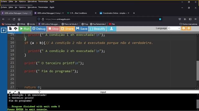The width and height of the screenshot is (199, 111).
Task: Click the OnlineGDB lightning logo icon
Action: [3, 30]
